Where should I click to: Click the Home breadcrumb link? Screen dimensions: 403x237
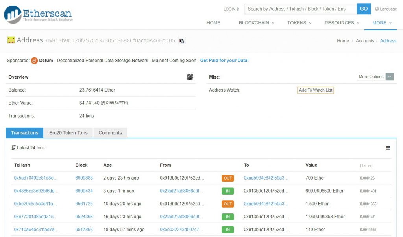click(343, 41)
